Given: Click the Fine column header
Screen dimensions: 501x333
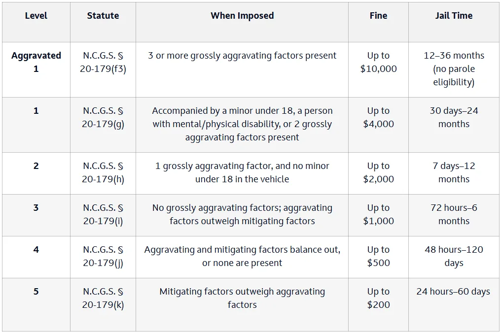Looking at the screenshot, I should 378,22.
